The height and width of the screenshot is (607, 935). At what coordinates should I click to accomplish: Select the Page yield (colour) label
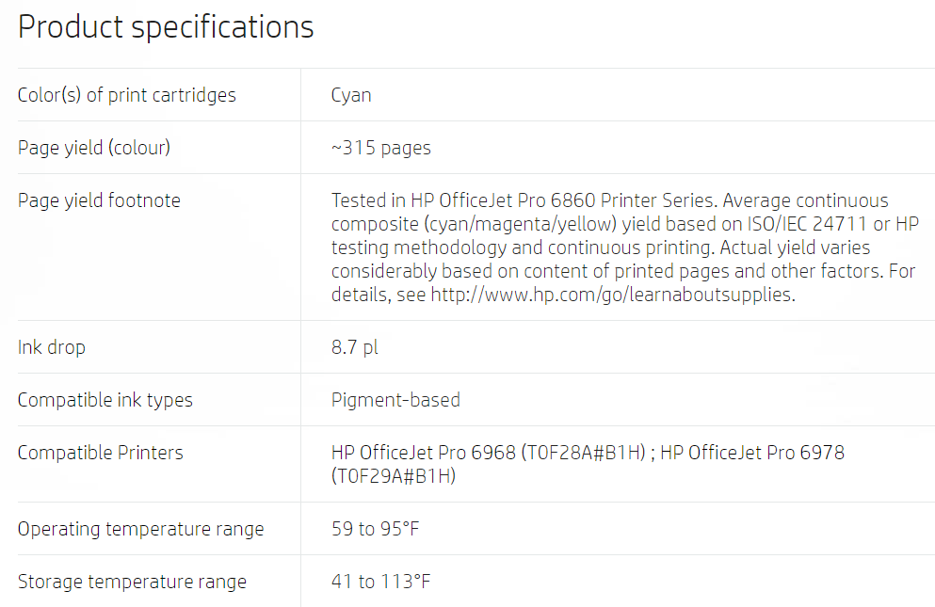[94, 148]
